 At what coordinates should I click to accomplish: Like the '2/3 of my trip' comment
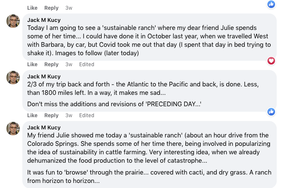point(32,115)
